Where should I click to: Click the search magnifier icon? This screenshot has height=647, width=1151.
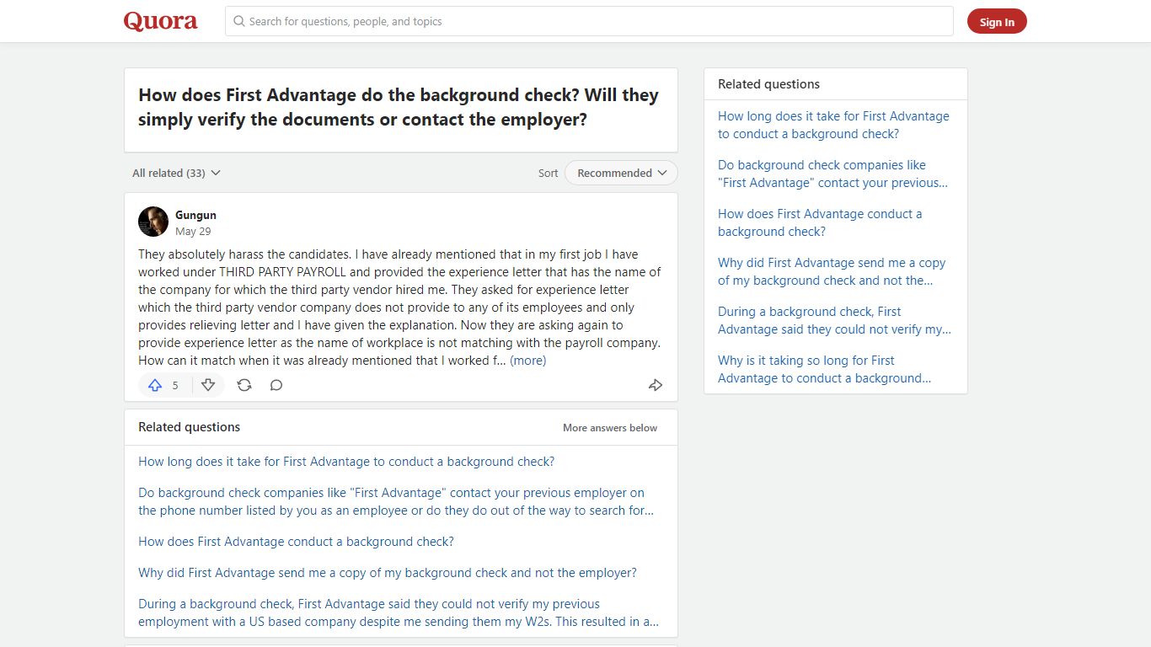[239, 21]
